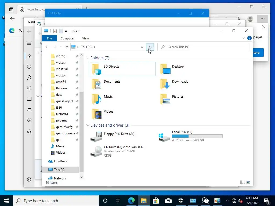The width and height of the screenshot is (275, 206).
Task: Open Task View on taskbar
Action: (x=118, y=201)
